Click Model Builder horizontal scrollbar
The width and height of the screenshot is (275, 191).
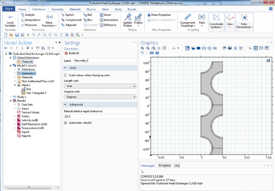point(29,188)
